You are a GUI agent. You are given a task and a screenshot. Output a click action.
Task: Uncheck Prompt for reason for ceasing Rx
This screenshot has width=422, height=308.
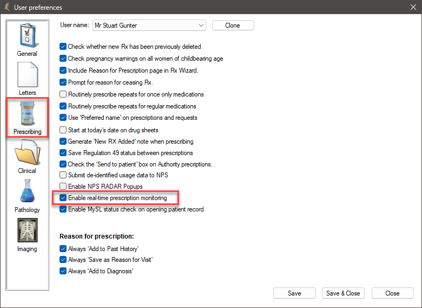(63, 82)
